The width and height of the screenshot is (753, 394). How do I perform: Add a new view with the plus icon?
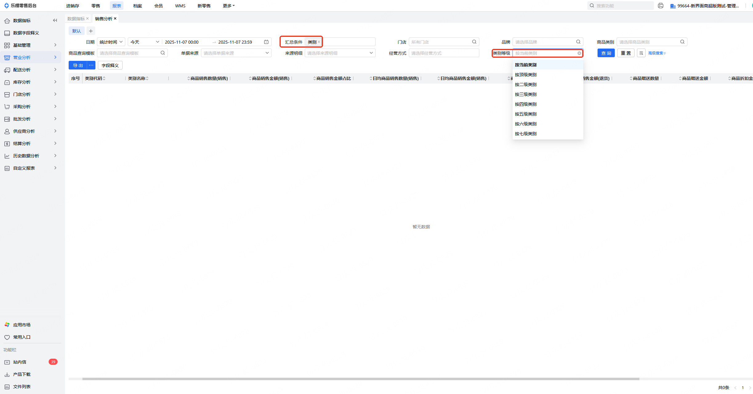91,31
